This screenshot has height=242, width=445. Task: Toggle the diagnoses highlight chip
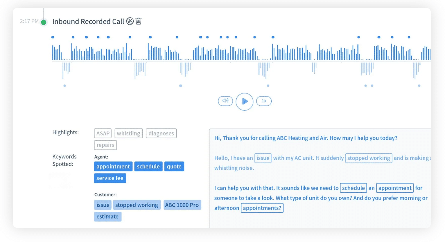(x=161, y=133)
